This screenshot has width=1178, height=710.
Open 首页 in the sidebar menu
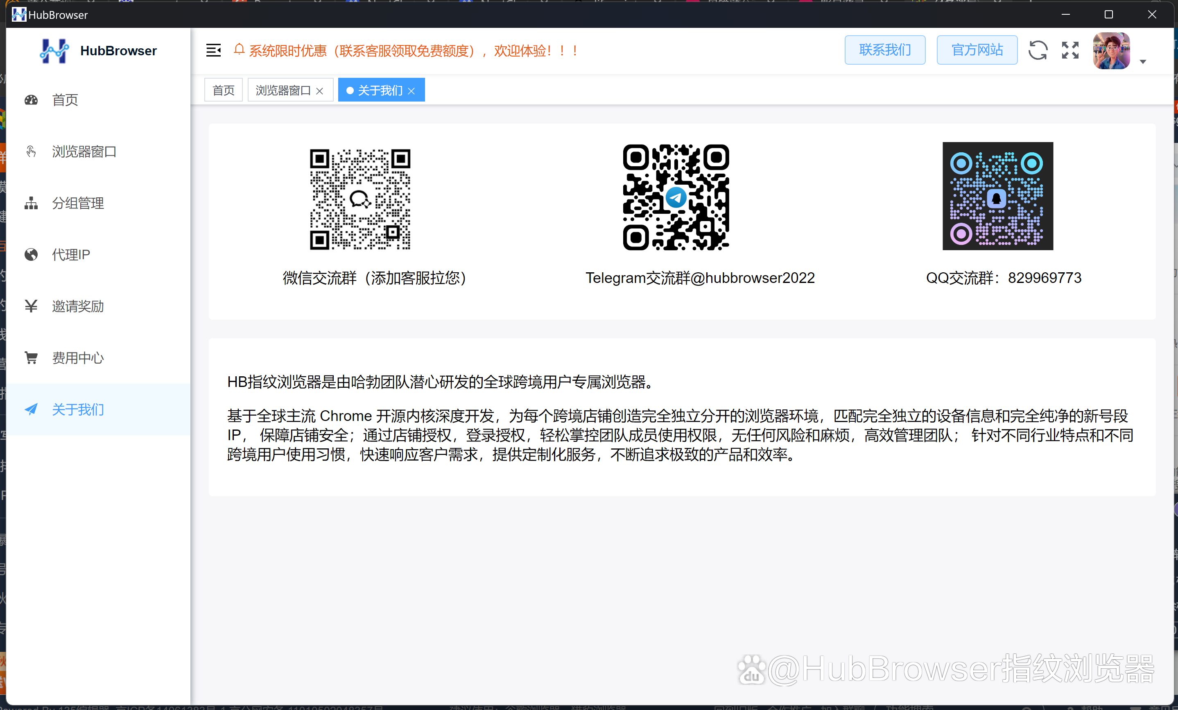[98, 100]
